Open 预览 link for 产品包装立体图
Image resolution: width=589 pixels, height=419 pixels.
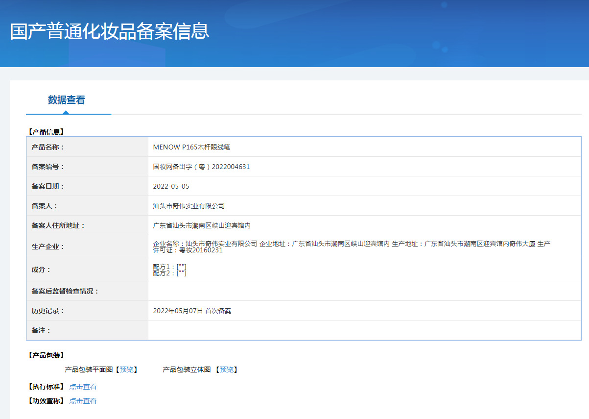tap(226, 370)
